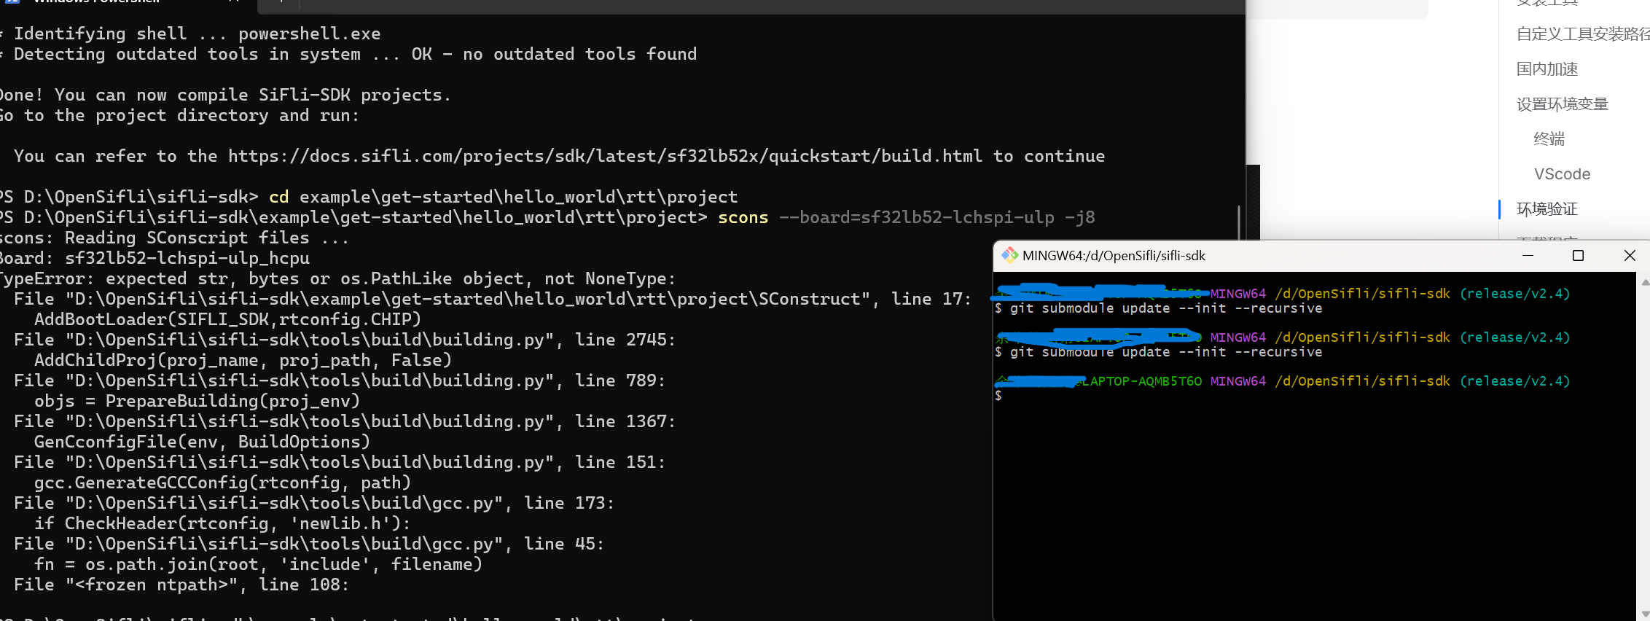This screenshot has height=621, width=1650.
Task: Go to the 设置环境变量 section
Action: [1563, 104]
